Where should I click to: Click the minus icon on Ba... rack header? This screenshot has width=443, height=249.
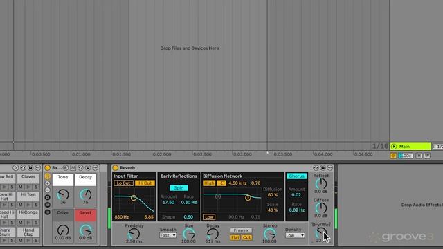[96, 167]
